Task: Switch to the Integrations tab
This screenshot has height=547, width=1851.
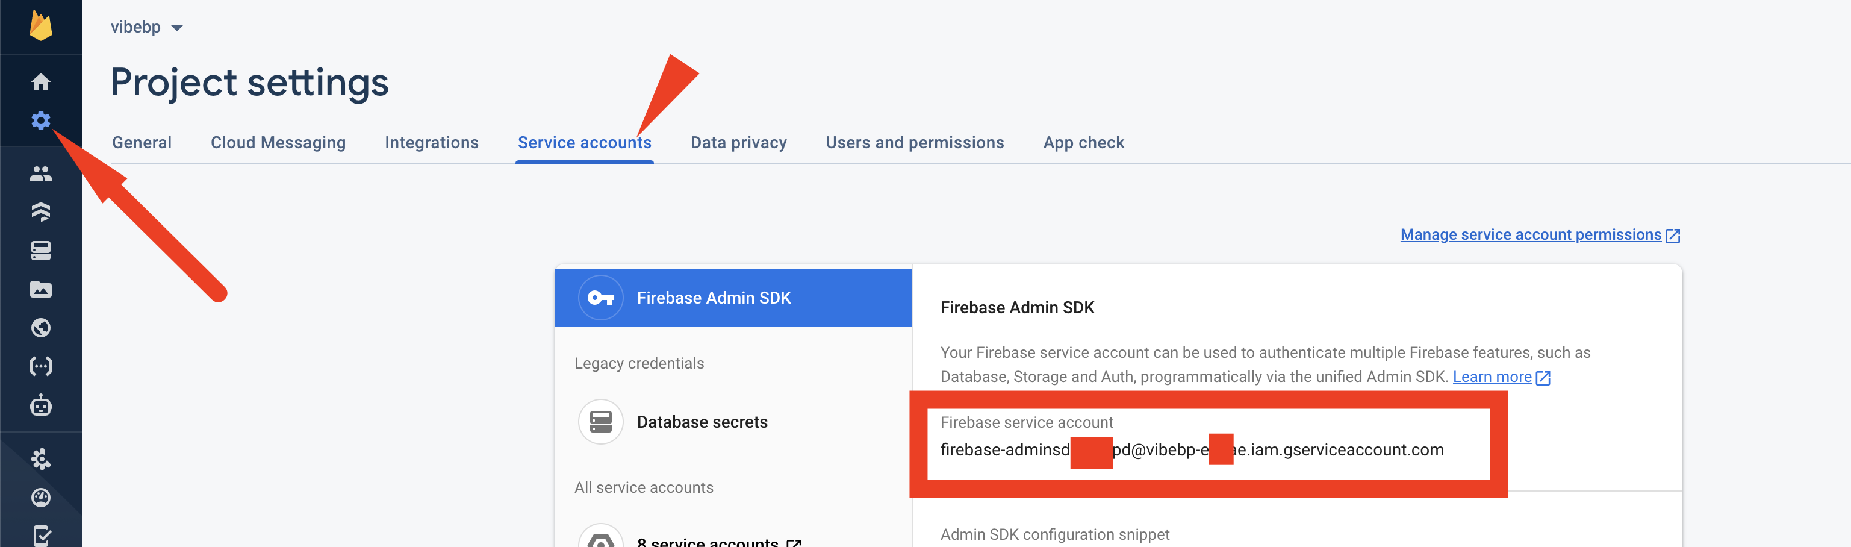Action: coord(432,142)
